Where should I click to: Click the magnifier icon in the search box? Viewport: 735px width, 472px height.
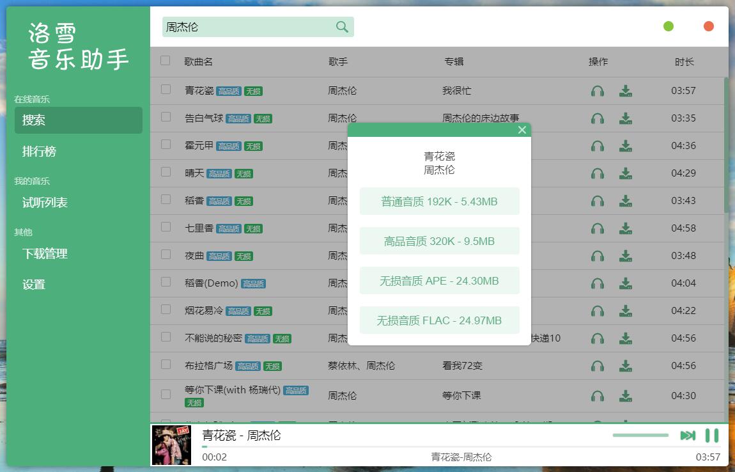tap(342, 28)
